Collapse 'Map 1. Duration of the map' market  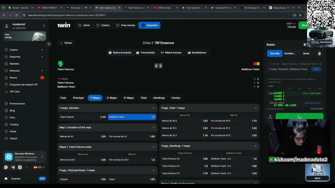(154, 127)
